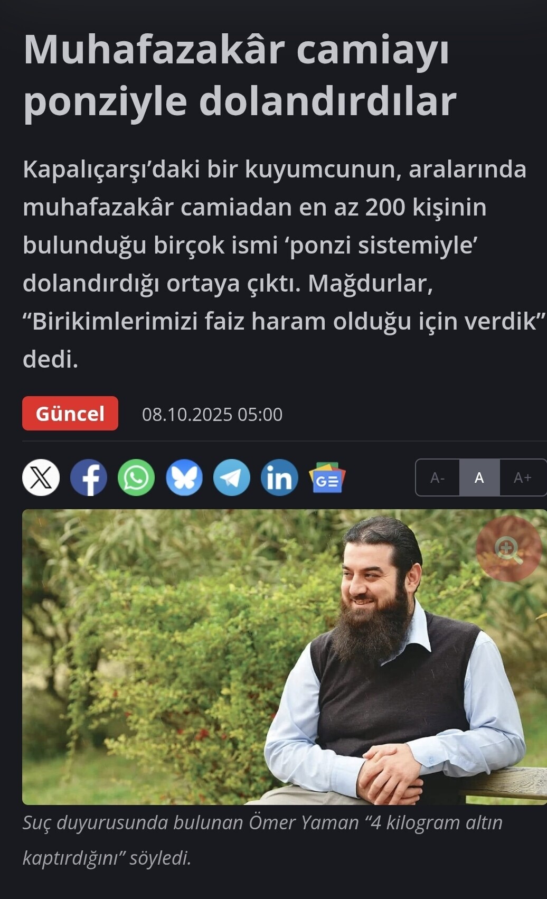Decrease text size with A- button
The image size is (547, 899).
[x=438, y=477]
